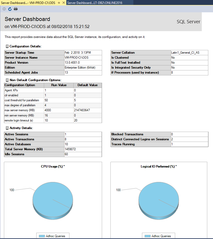Image resolution: width=213 pixels, height=239 pixels.
Task: Click the Run Value column header
Action: [x=59, y=85]
